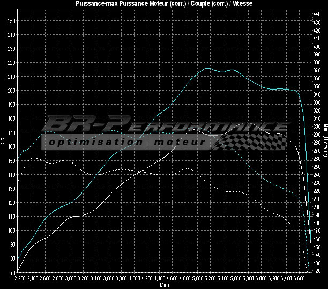The height and width of the screenshot is (289, 328).
Task: Click the 70 value on PS axis
Action: pyautogui.click(x=12, y=272)
